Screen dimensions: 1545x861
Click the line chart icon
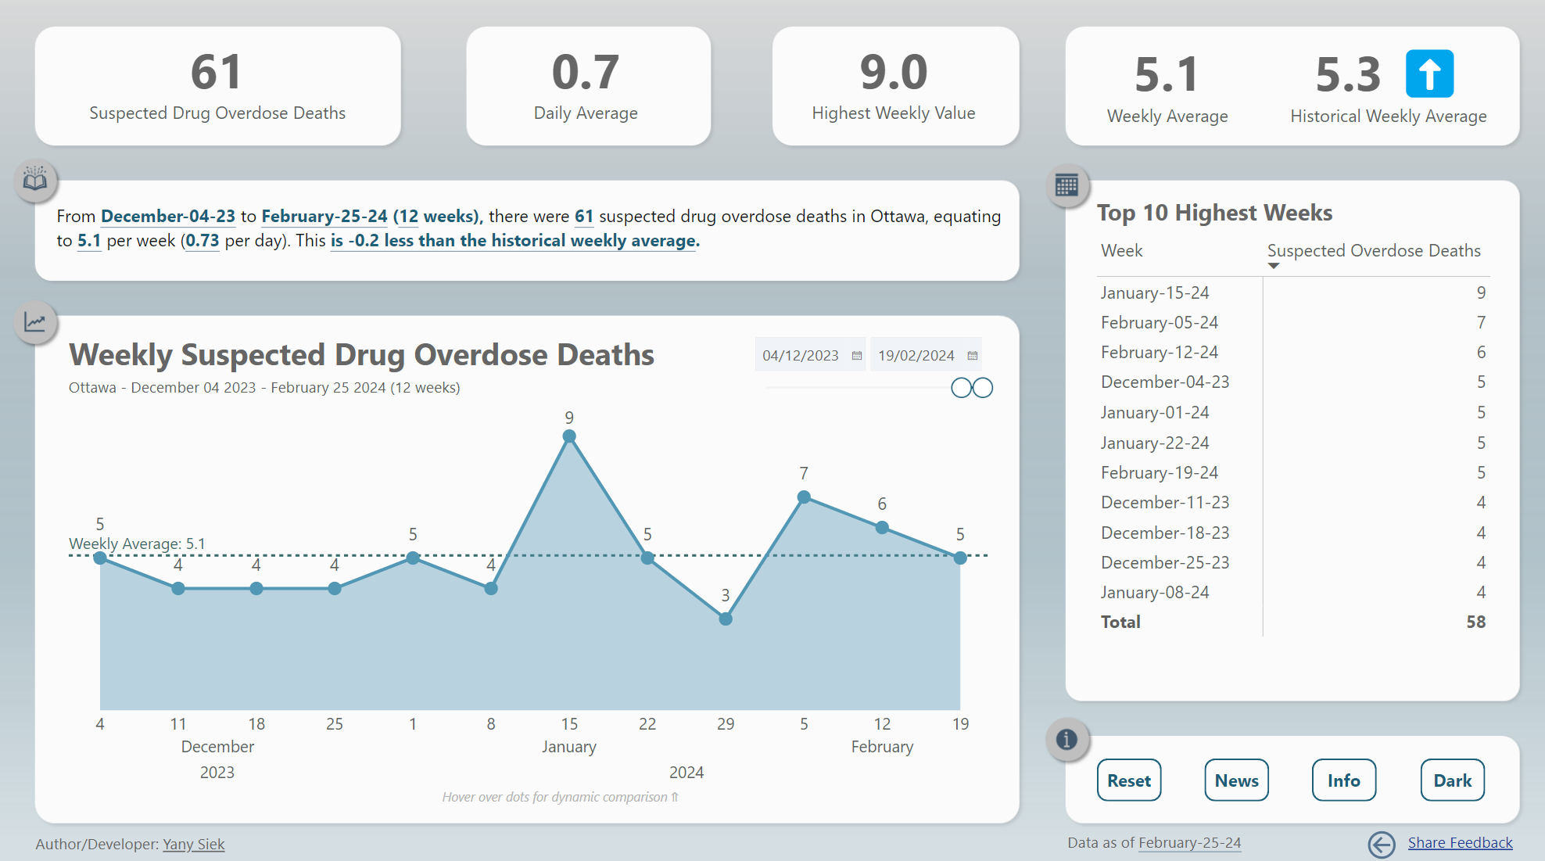35,321
